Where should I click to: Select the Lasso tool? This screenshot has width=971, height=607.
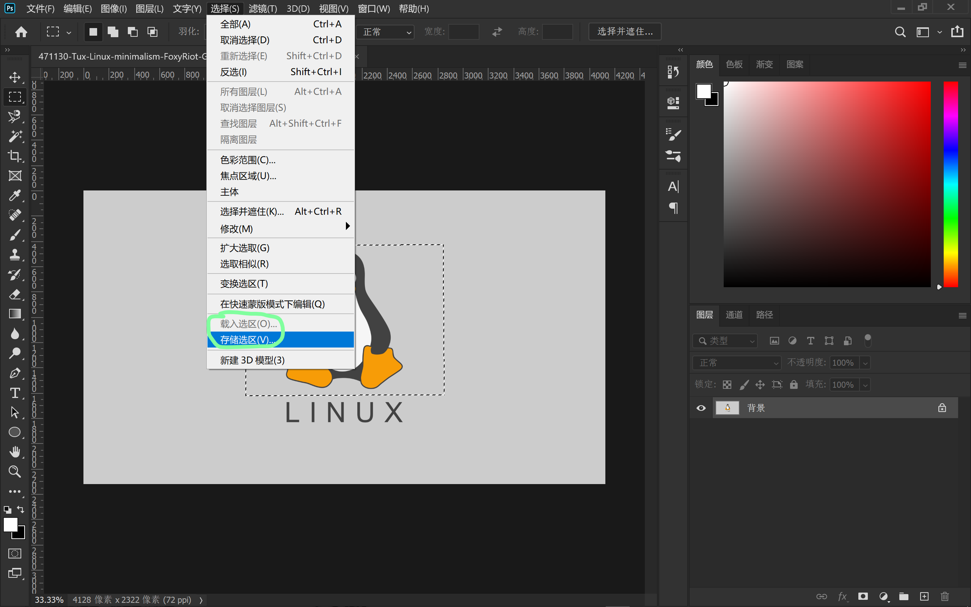(x=15, y=116)
